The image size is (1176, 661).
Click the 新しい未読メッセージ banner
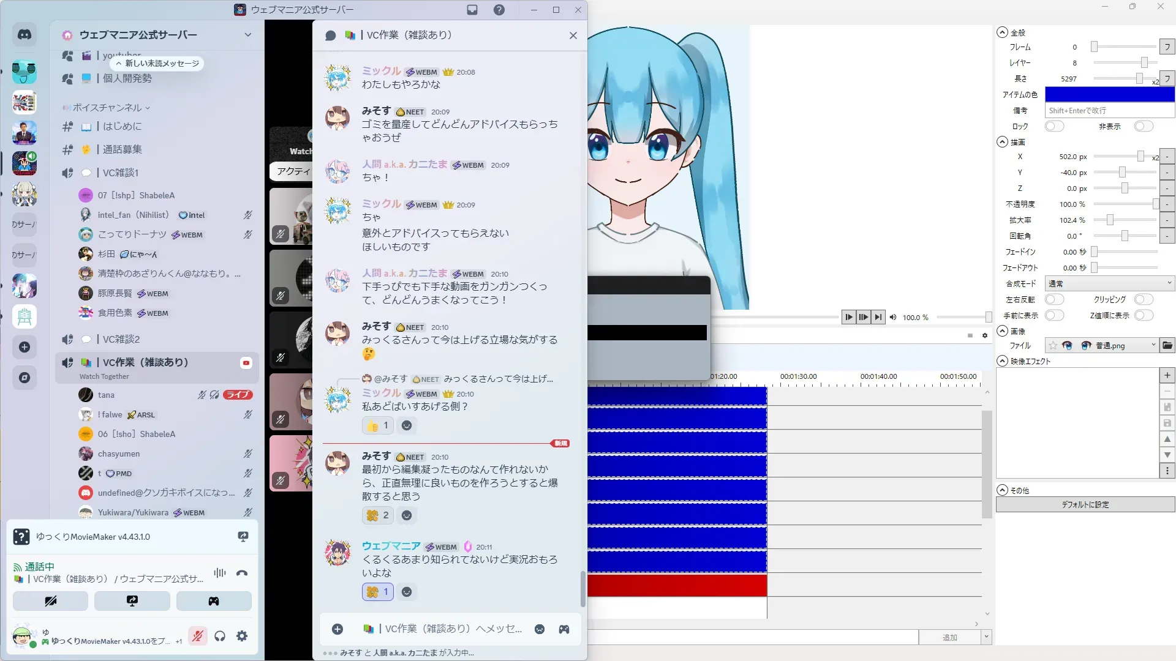pyautogui.click(x=158, y=63)
